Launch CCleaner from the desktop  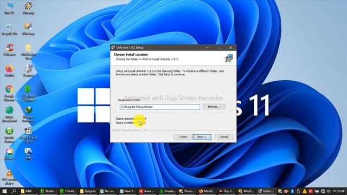click(9, 50)
